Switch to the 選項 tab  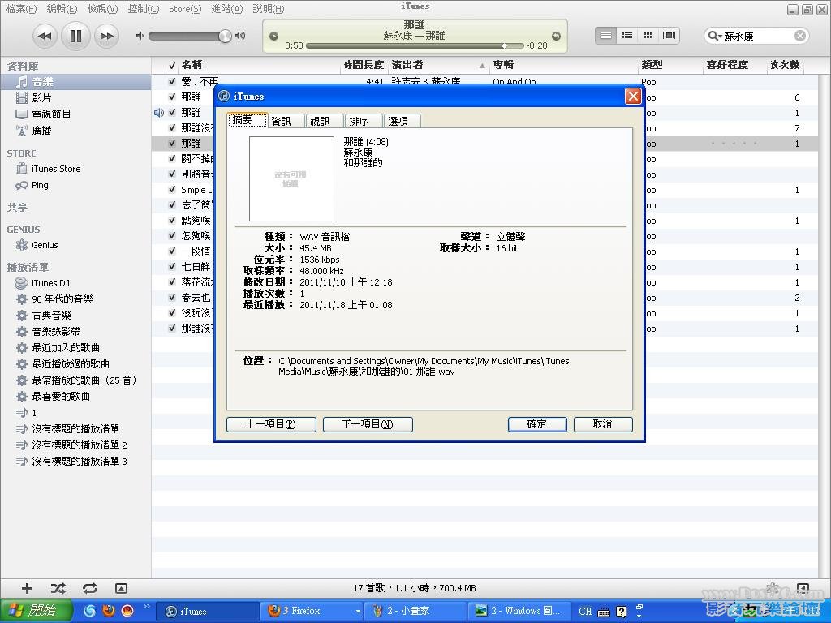click(403, 121)
